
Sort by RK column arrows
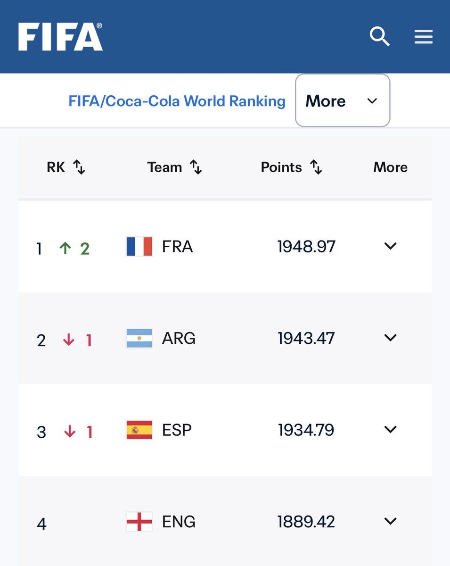(x=79, y=167)
